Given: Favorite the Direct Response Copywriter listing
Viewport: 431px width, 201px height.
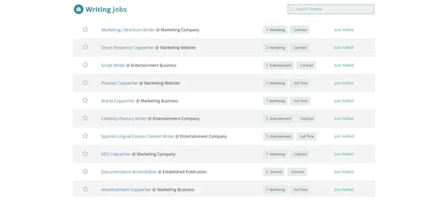Looking at the screenshot, I should [x=85, y=47].
